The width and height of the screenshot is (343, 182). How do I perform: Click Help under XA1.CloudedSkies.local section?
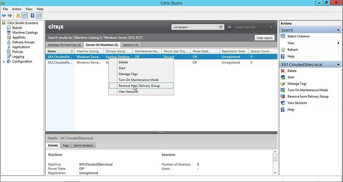click(291, 110)
